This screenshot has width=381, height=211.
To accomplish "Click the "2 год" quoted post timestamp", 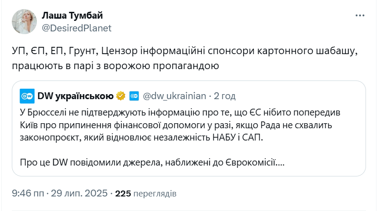I will coord(225,96).
